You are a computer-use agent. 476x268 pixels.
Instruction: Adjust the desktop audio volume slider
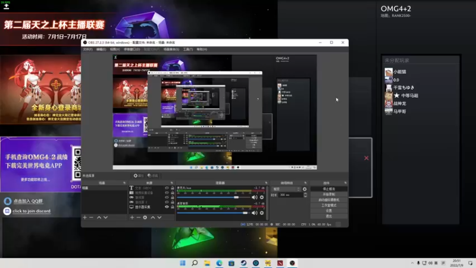coord(212,213)
